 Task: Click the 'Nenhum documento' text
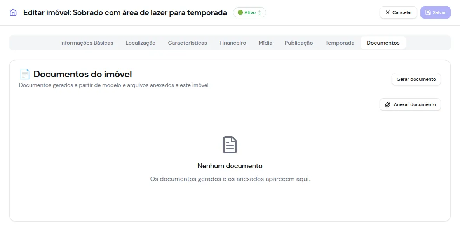coord(230,166)
